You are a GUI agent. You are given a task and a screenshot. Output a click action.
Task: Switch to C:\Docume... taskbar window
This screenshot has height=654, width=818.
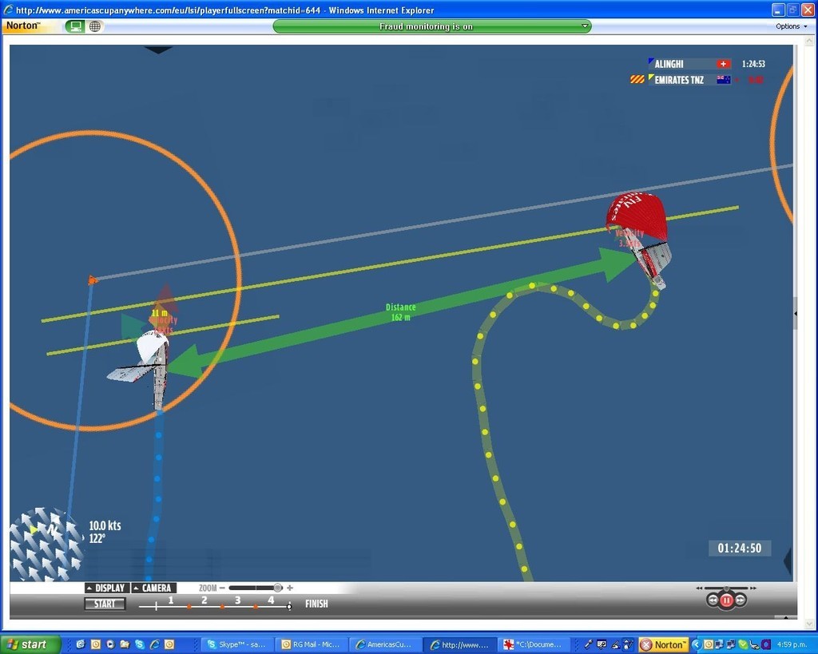(x=533, y=644)
